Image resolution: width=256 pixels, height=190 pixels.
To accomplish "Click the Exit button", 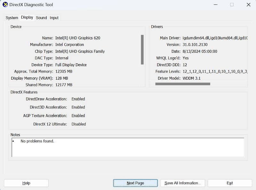I will point(230,183).
